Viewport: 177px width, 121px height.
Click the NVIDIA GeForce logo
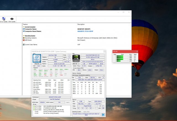76,58
